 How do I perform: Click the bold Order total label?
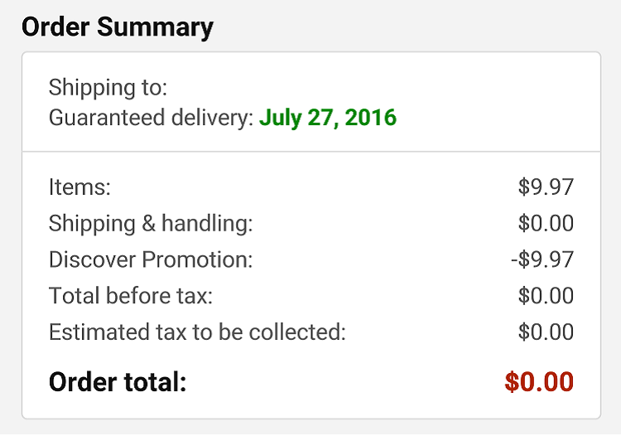pyautogui.click(x=118, y=382)
